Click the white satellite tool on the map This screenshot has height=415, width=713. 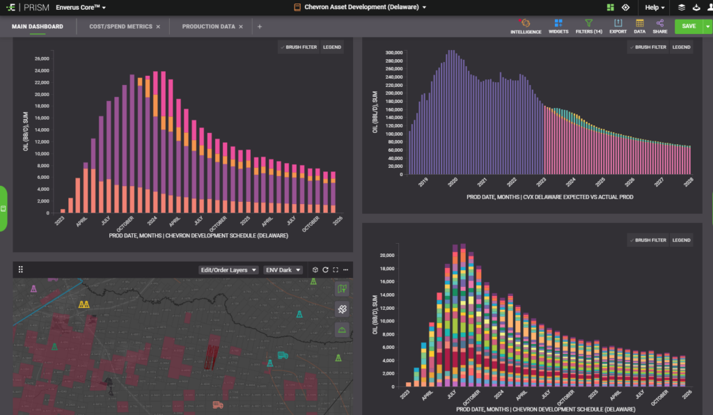[x=342, y=309]
